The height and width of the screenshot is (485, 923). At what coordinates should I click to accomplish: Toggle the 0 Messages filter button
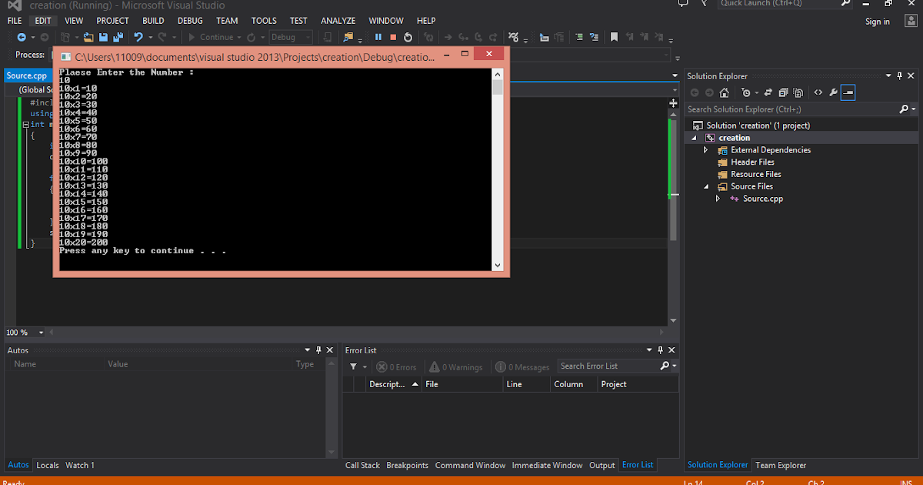click(523, 367)
